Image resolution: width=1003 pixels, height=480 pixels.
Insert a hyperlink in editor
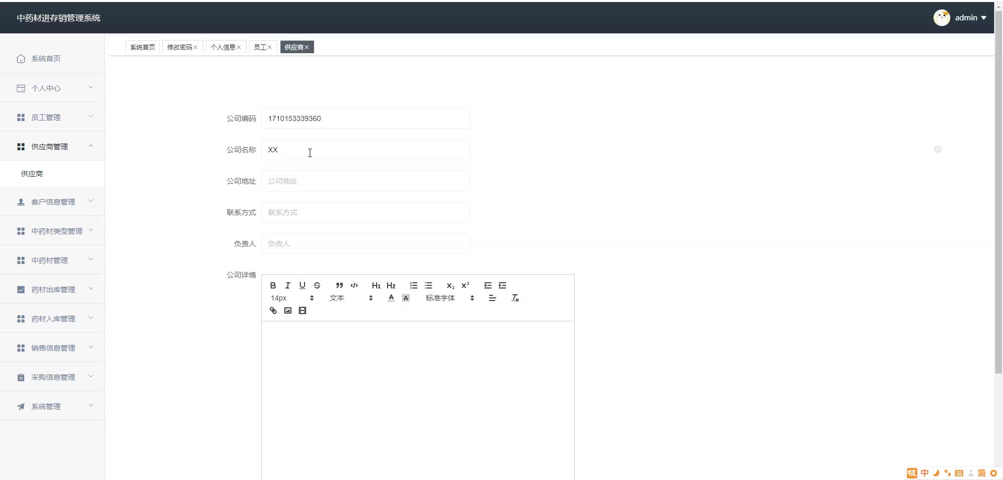click(273, 310)
